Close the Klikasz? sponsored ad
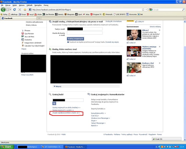Screen dimensions: 186x149 point(160,30)
